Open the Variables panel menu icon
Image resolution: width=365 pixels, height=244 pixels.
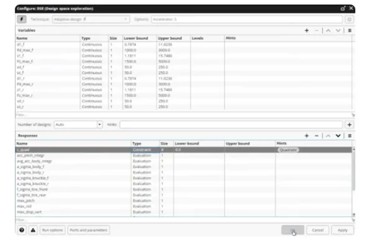349,30
